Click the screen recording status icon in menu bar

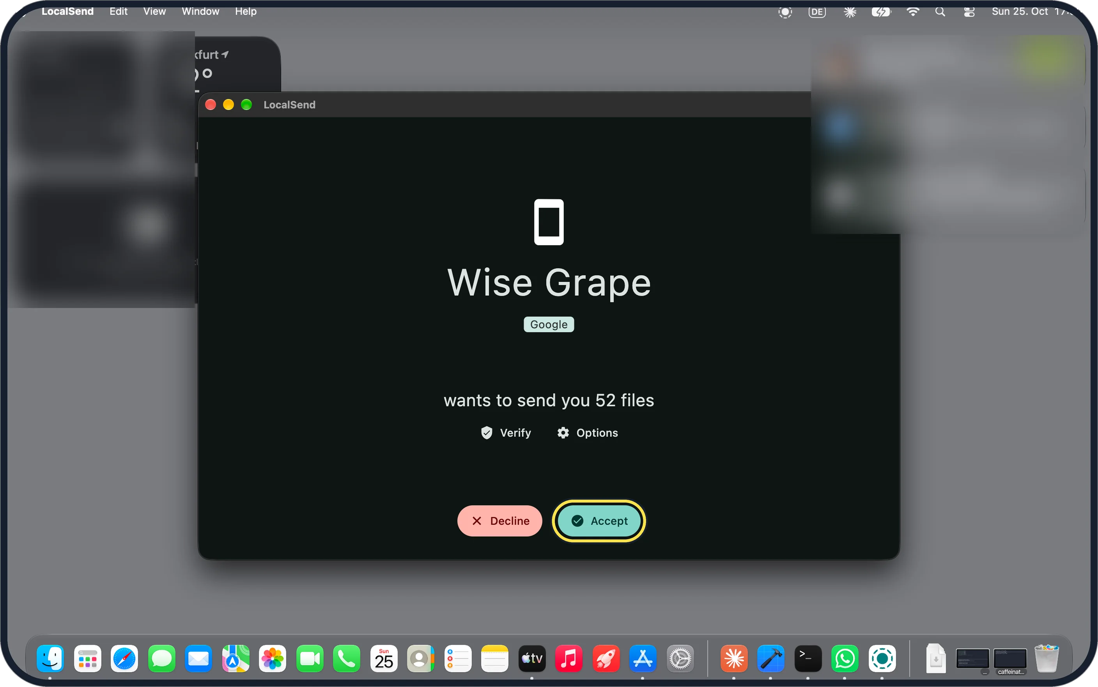pyautogui.click(x=785, y=12)
